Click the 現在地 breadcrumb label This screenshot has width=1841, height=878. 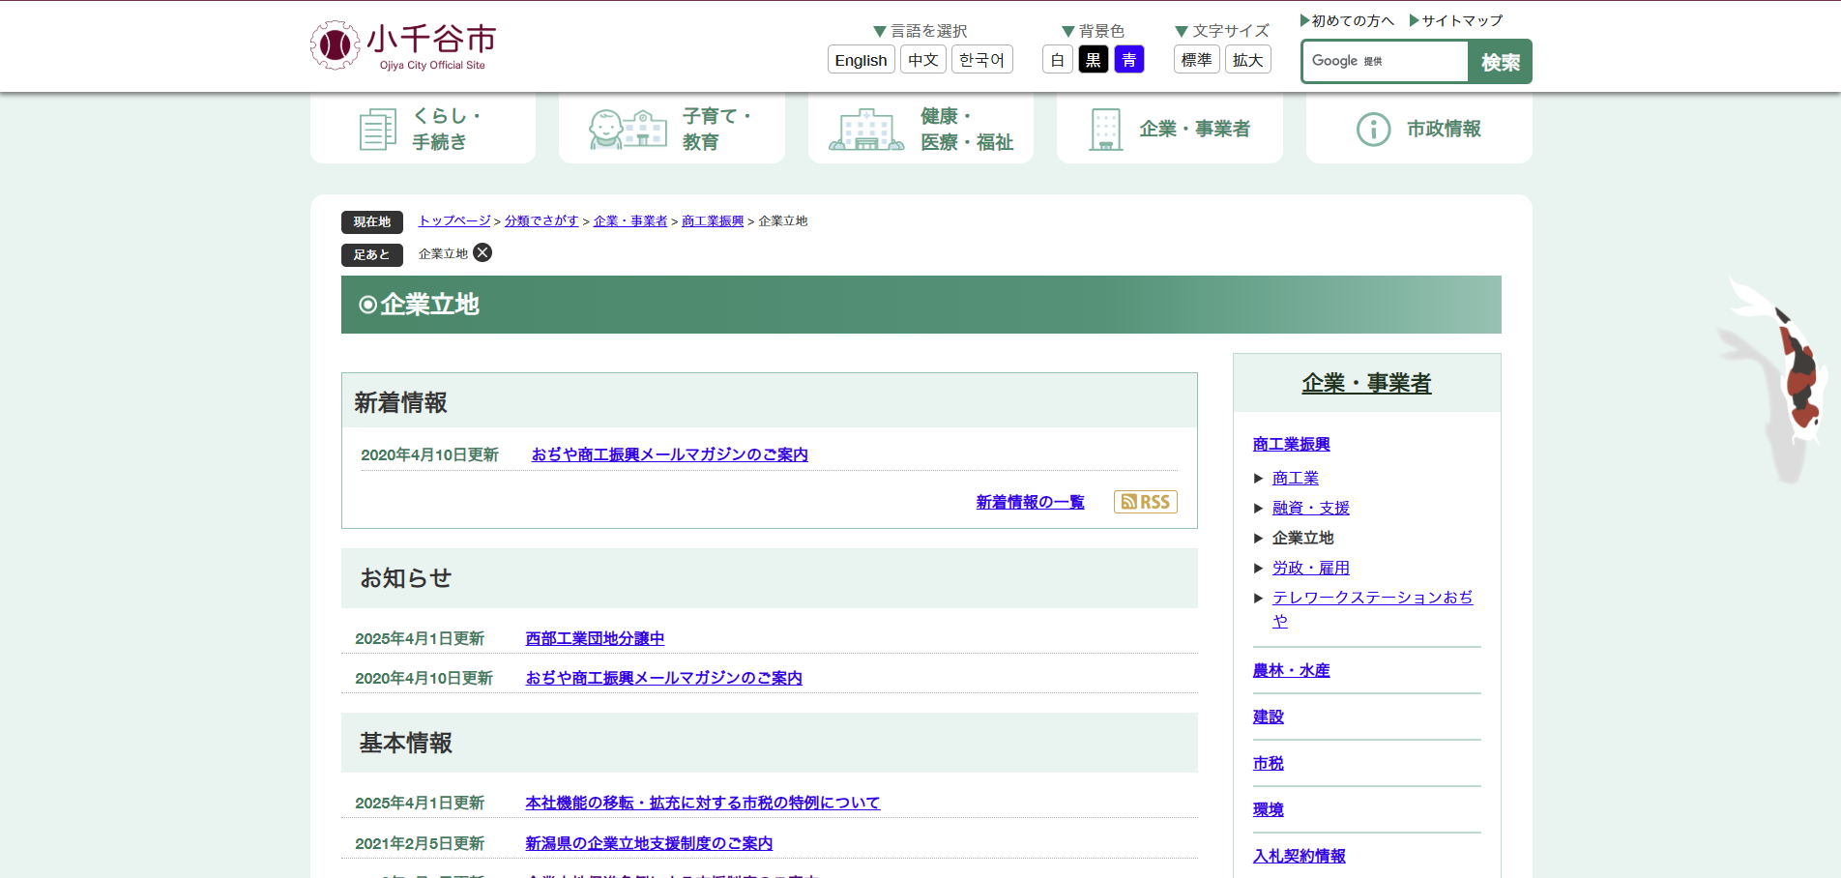click(372, 221)
